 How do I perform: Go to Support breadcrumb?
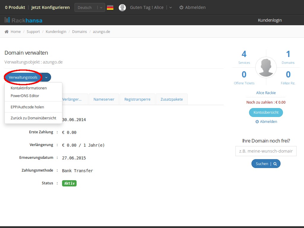[x=33, y=31]
